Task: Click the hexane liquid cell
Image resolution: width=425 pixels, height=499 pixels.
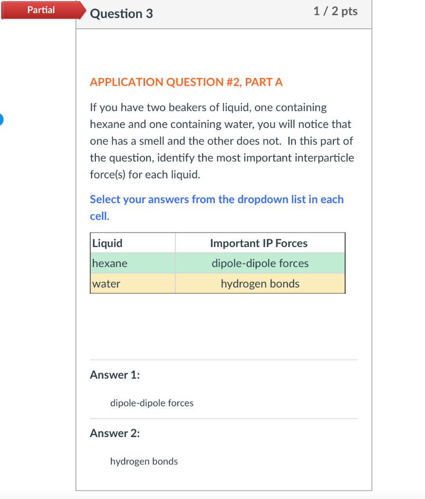Action: click(133, 263)
